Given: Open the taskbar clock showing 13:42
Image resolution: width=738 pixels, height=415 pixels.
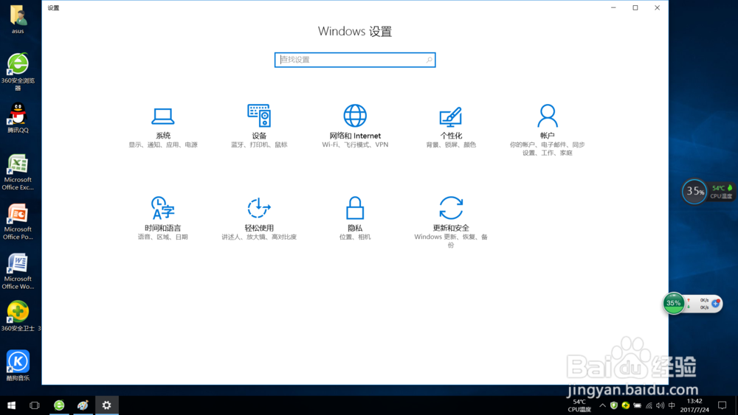Looking at the screenshot, I should tap(694, 405).
